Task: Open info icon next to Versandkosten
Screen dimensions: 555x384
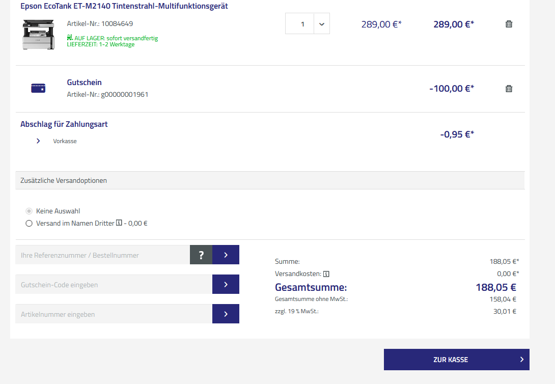Action: 326,273
